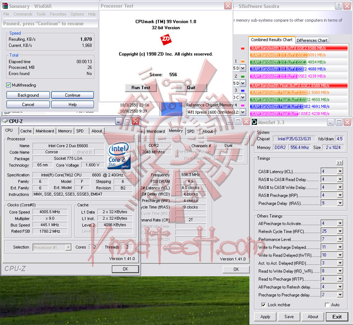
Task: Click Apply in MemSet
Action: point(265,317)
